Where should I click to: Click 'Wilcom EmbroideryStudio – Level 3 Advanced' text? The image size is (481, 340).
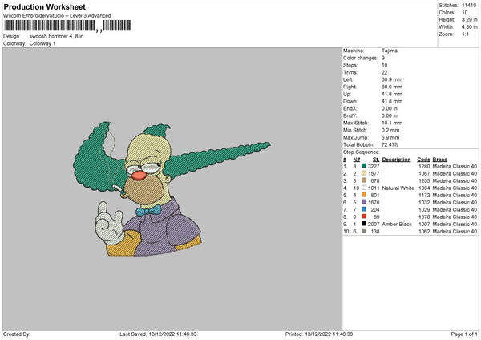(x=57, y=16)
